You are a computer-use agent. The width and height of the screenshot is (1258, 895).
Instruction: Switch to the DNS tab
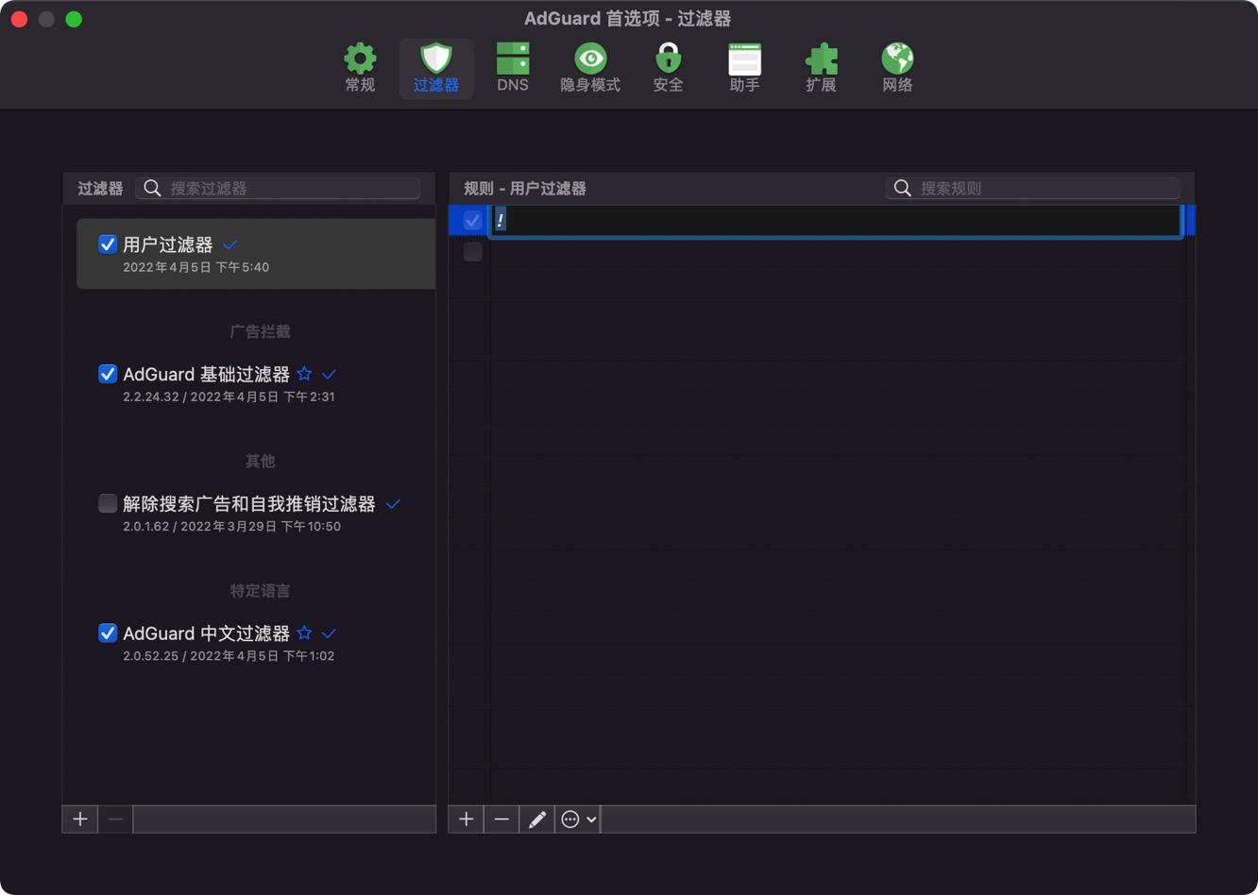pyautogui.click(x=513, y=68)
